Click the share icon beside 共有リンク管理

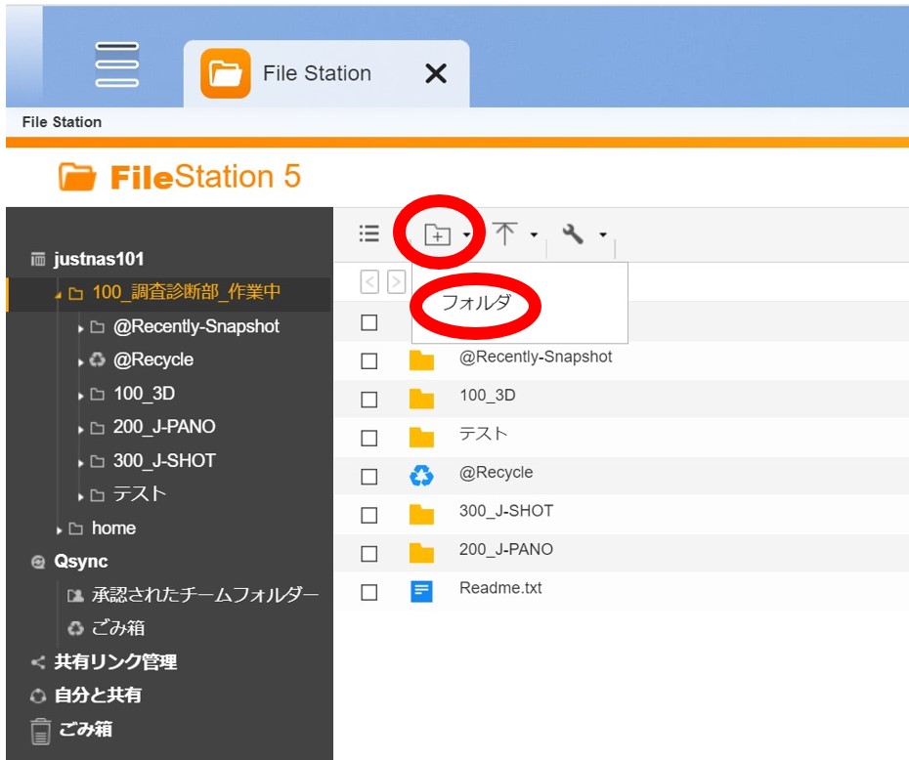pyautogui.click(x=38, y=662)
